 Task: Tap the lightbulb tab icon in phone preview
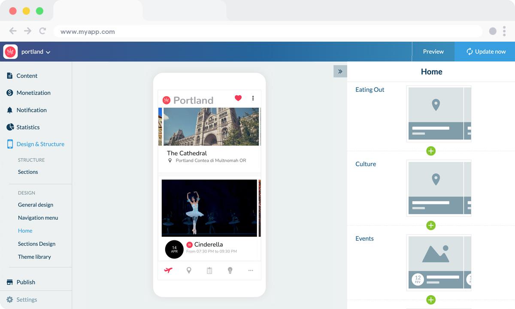(x=230, y=270)
